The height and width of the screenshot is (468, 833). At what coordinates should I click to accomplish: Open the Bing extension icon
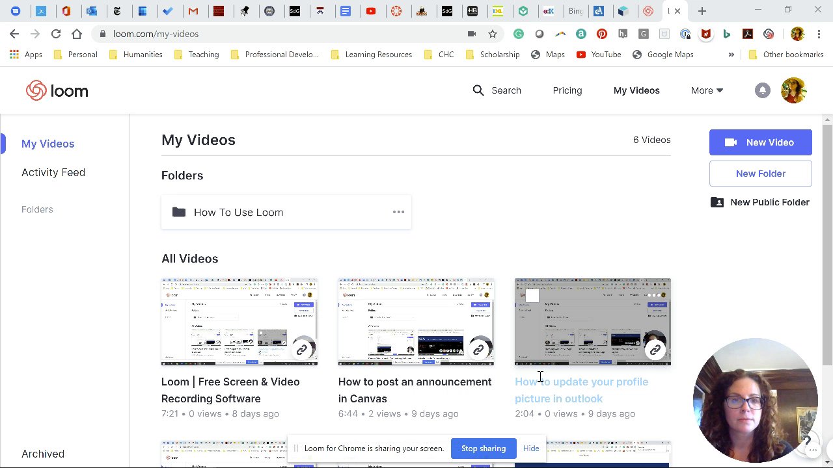click(727, 34)
